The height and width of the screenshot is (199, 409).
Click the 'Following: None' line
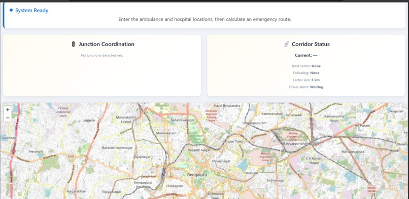306,73
